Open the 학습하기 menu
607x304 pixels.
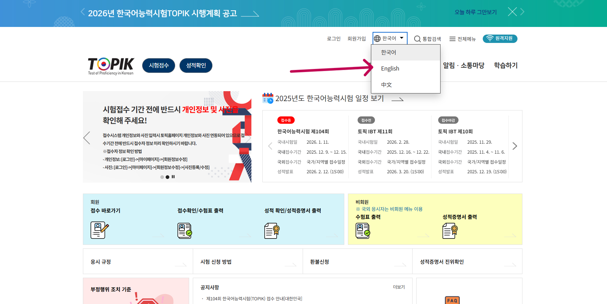pyautogui.click(x=506, y=66)
